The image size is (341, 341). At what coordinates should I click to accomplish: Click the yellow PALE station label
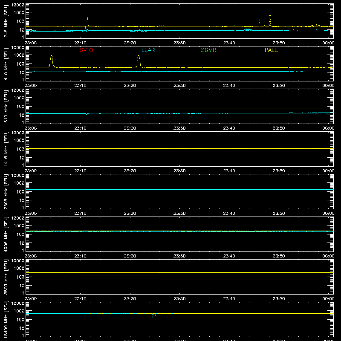[271, 50]
